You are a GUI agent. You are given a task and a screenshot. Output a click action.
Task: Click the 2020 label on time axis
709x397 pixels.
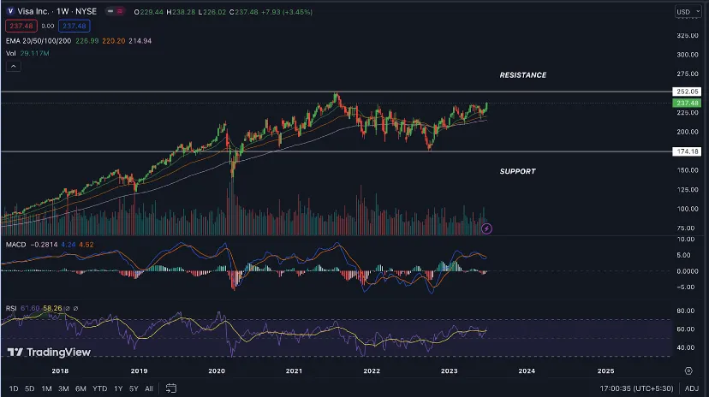(217, 370)
